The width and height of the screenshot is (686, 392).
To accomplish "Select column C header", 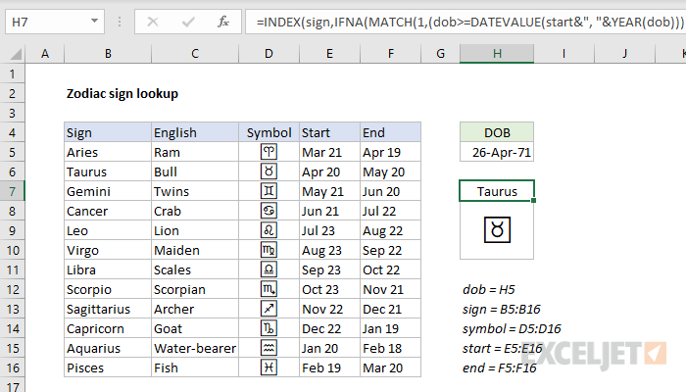I will (195, 54).
